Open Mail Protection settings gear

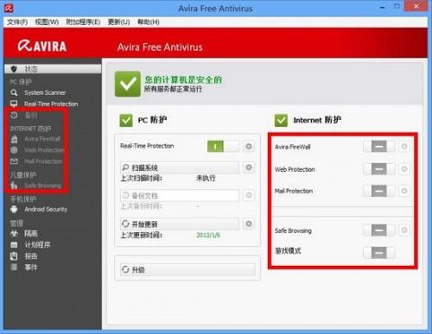tap(404, 191)
